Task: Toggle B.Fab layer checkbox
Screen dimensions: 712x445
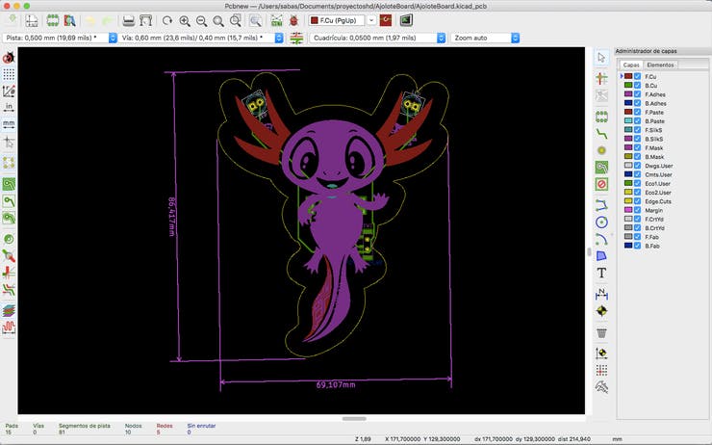Action: 638,246
